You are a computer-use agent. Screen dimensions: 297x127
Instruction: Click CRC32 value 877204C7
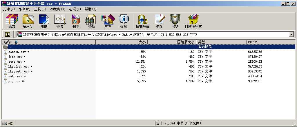click(255, 57)
